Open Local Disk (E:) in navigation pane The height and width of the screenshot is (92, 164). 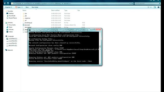13,43
